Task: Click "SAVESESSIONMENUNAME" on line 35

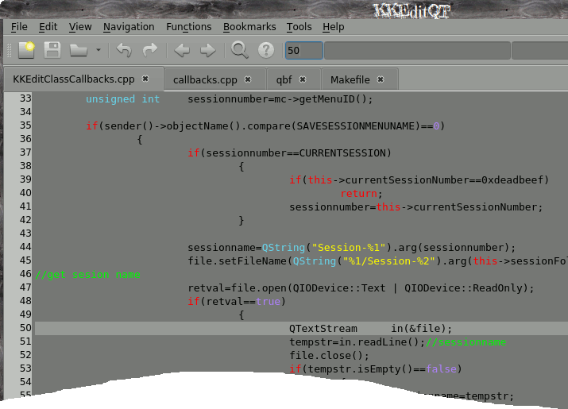Action: click(355, 125)
